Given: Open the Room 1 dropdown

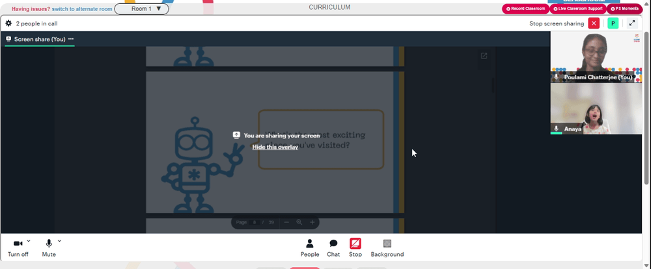Looking at the screenshot, I should coord(141,8).
